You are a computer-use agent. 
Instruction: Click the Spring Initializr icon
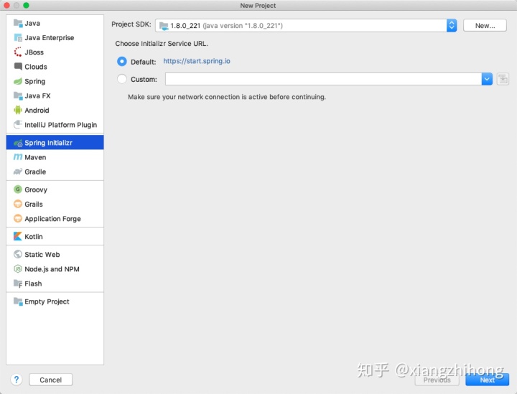point(18,143)
